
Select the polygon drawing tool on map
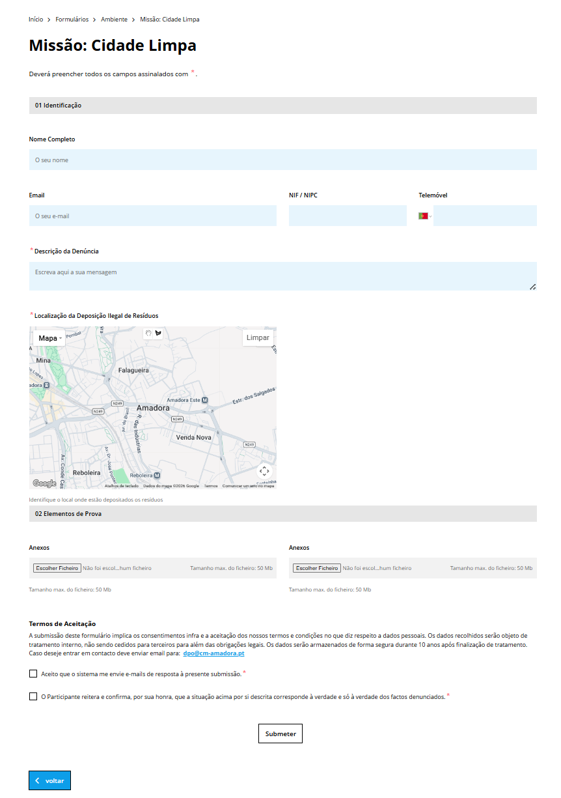coord(157,333)
